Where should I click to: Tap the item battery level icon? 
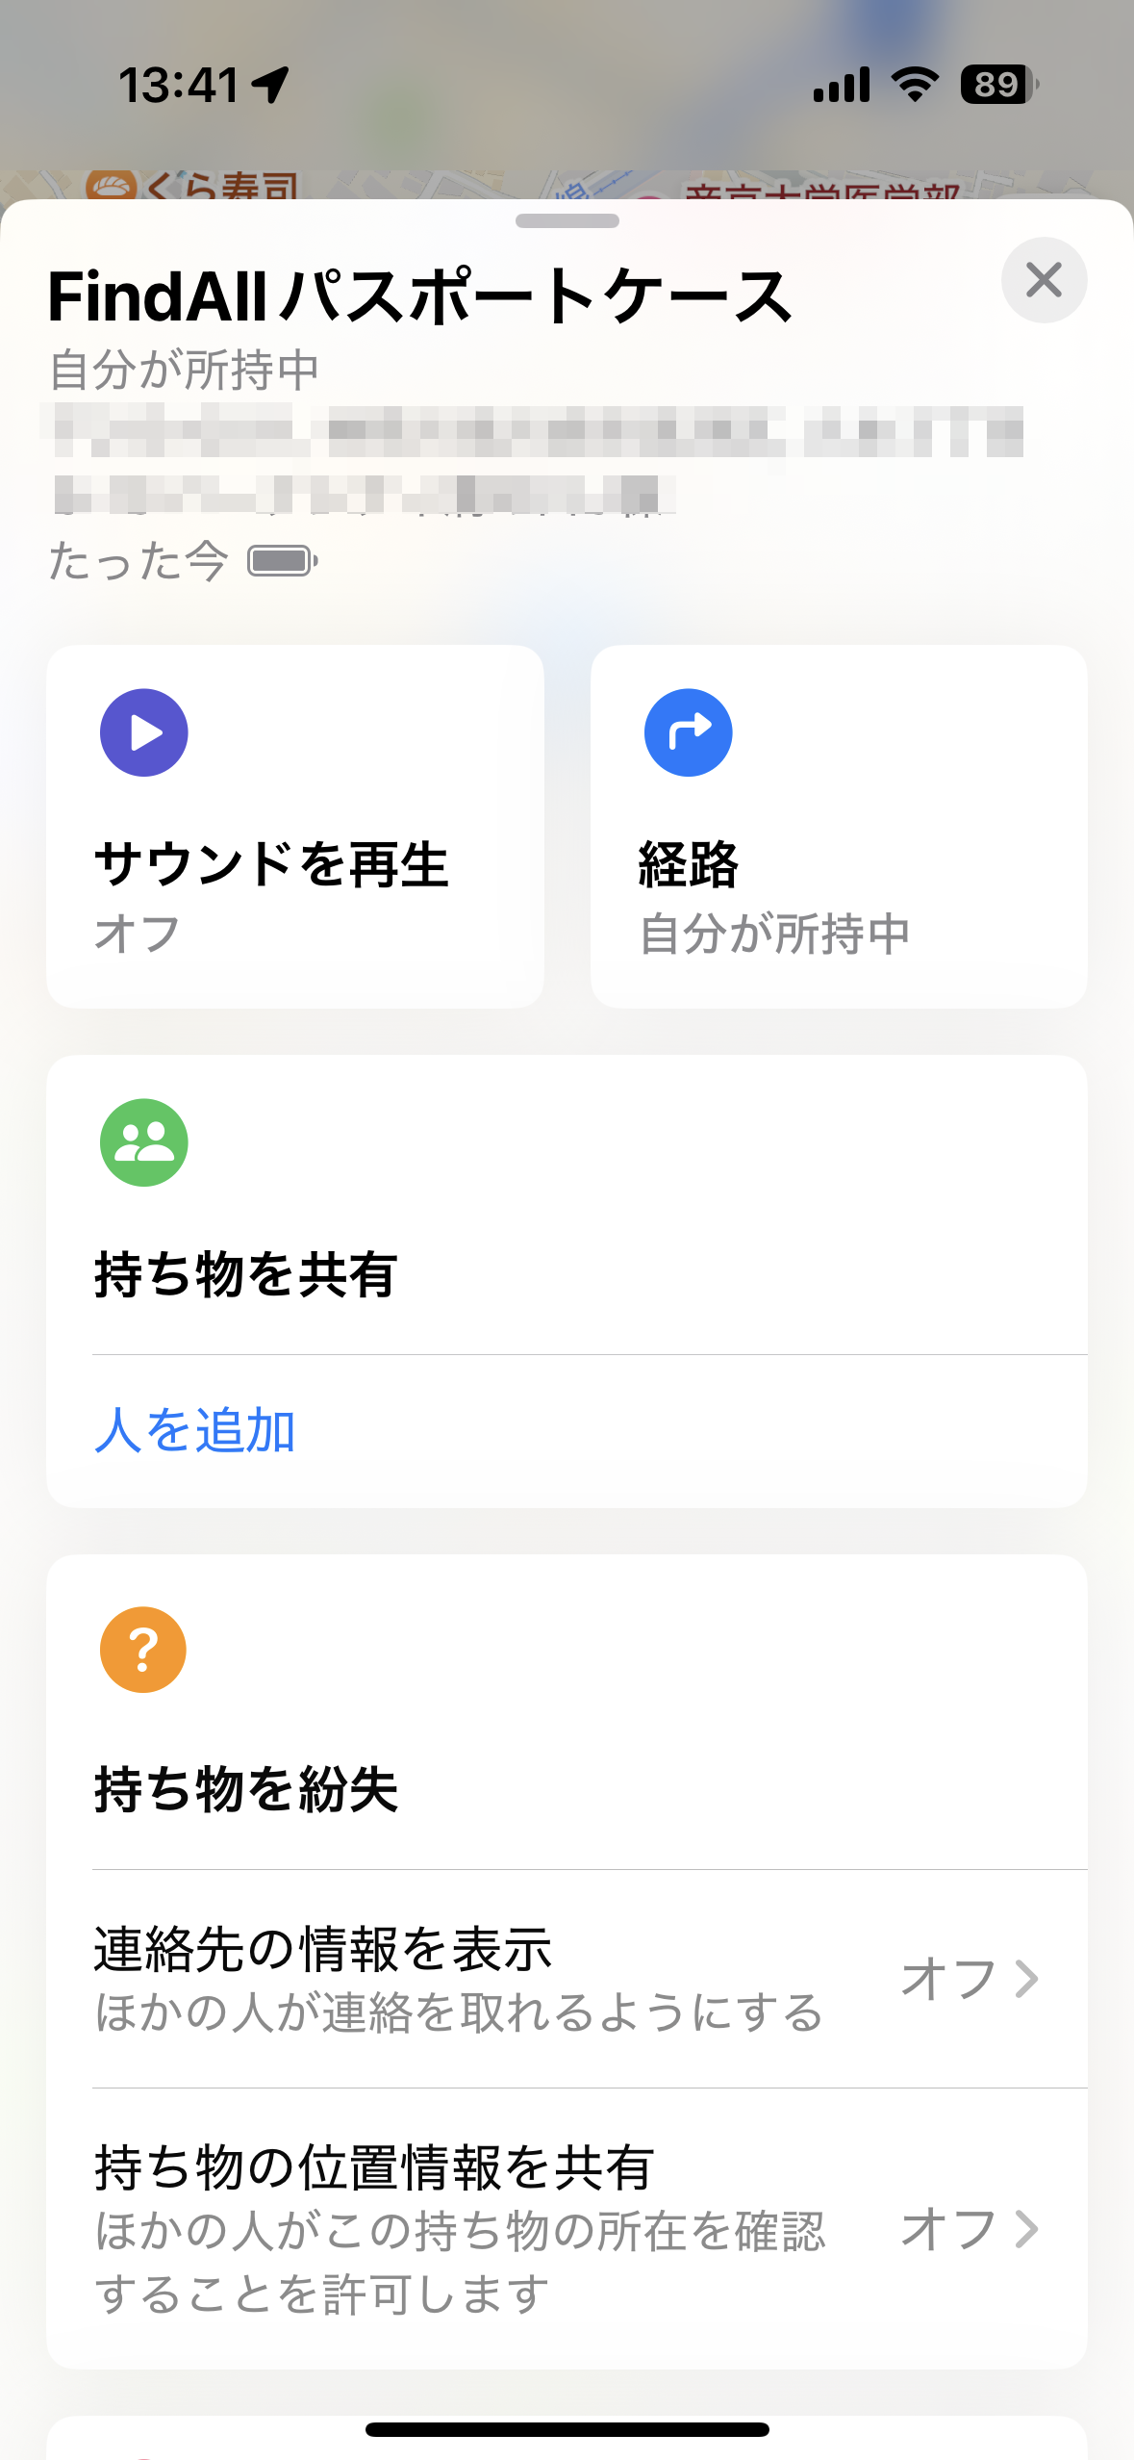(283, 561)
